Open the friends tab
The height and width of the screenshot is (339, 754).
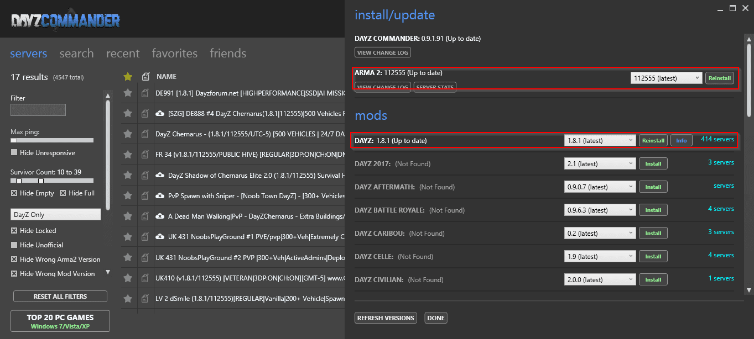(228, 54)
